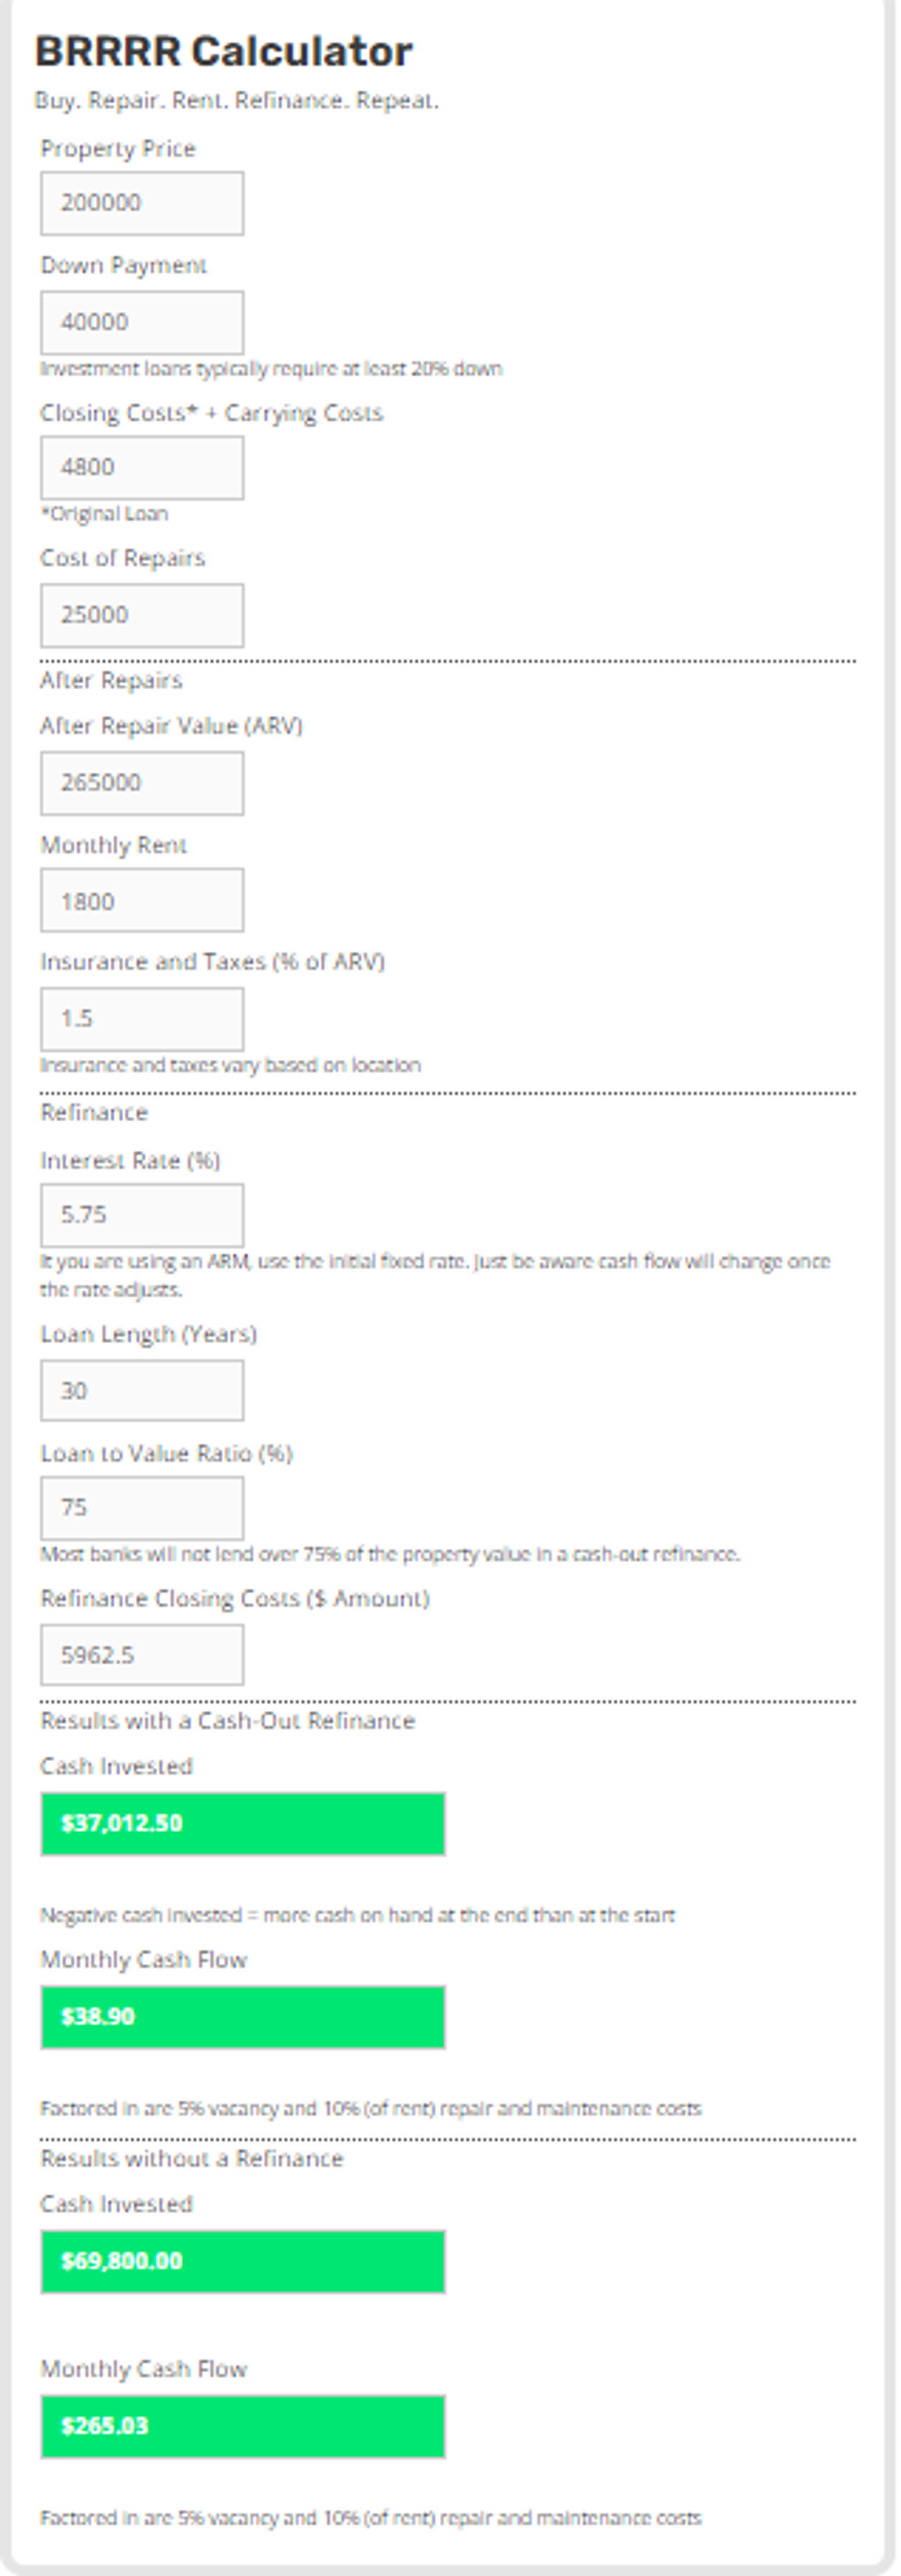Viewport: 901px width, 2576px height.
Task: Click the Interest Rate (%) field
Action: point(142,1215)
